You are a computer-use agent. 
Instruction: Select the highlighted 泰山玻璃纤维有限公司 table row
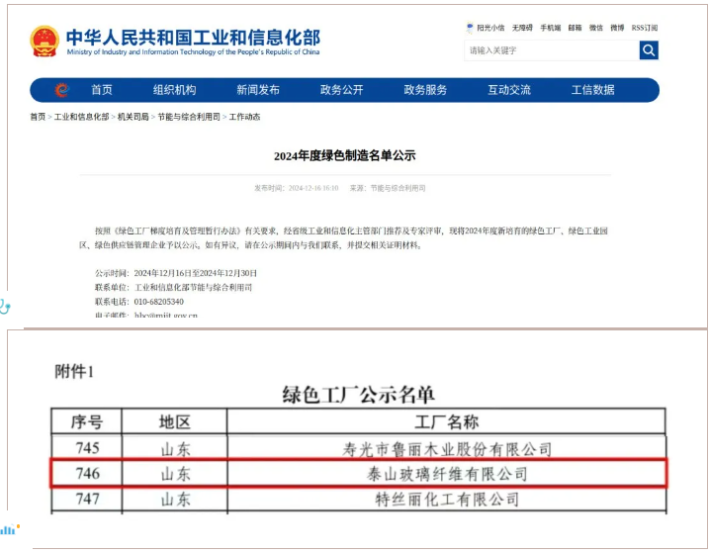pos(358,474)
